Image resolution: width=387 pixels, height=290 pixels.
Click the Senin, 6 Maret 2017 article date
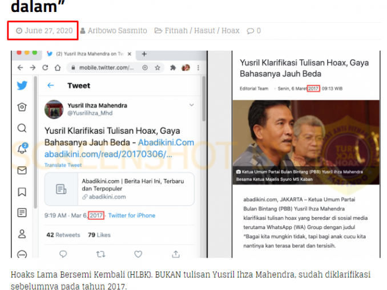[x=310, y=89]
